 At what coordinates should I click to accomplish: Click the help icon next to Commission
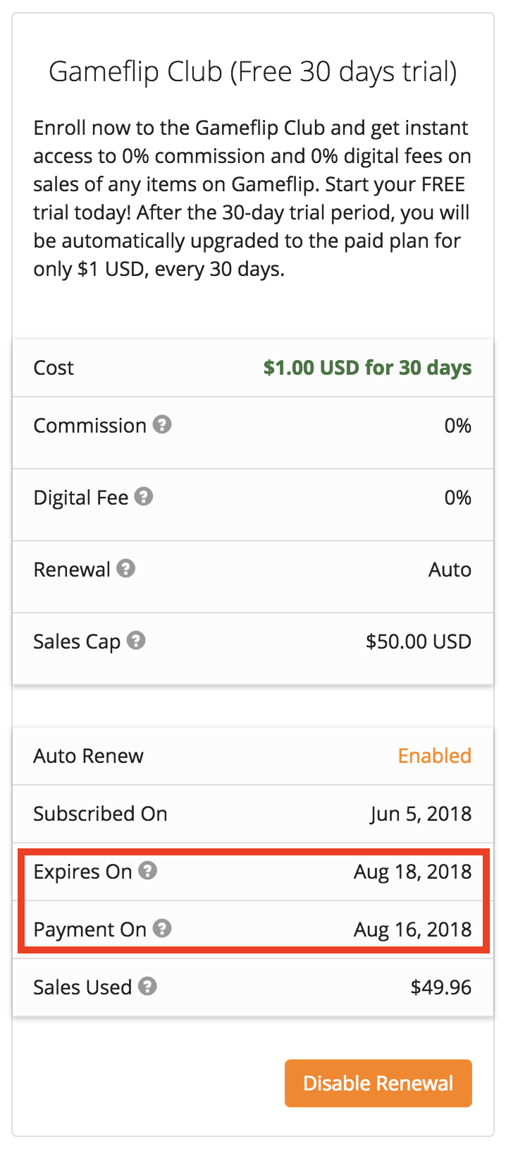point(162,425)
